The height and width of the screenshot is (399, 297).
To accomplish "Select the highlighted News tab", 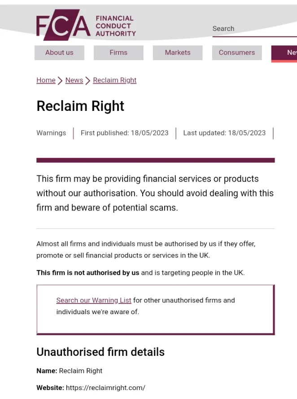I will pyautogui.click(x=284, y=53).
